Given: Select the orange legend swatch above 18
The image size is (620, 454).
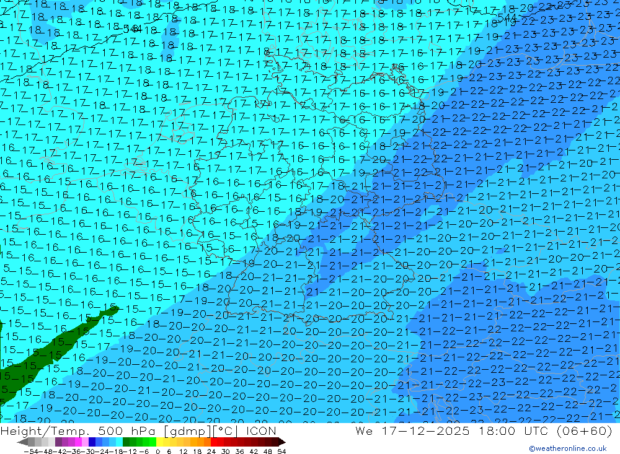Looking at the screenshot, I should pyautogui.click(x=200, y=442).
